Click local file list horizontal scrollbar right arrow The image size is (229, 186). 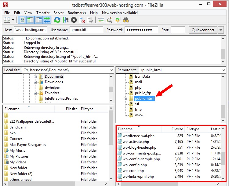click(106, 184)
